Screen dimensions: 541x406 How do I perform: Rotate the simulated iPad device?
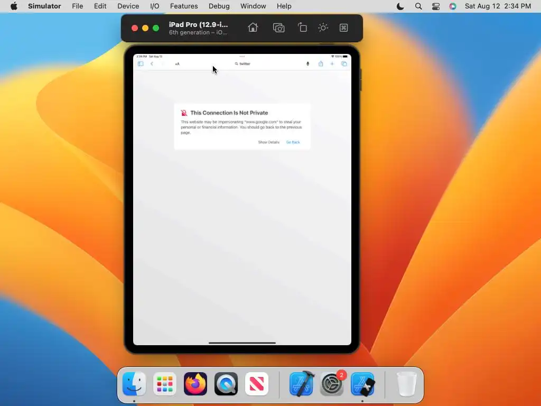[x=302, y=27]
